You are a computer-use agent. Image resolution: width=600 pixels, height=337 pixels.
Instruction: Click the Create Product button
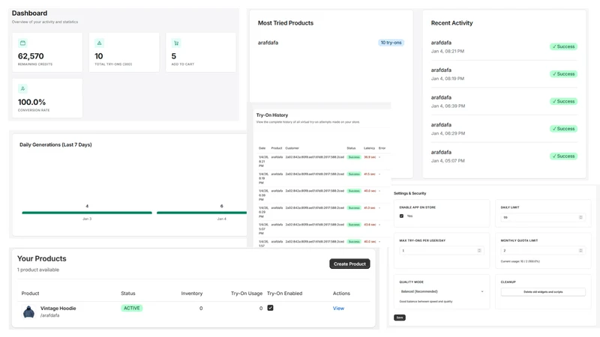(x=349, y=264)
